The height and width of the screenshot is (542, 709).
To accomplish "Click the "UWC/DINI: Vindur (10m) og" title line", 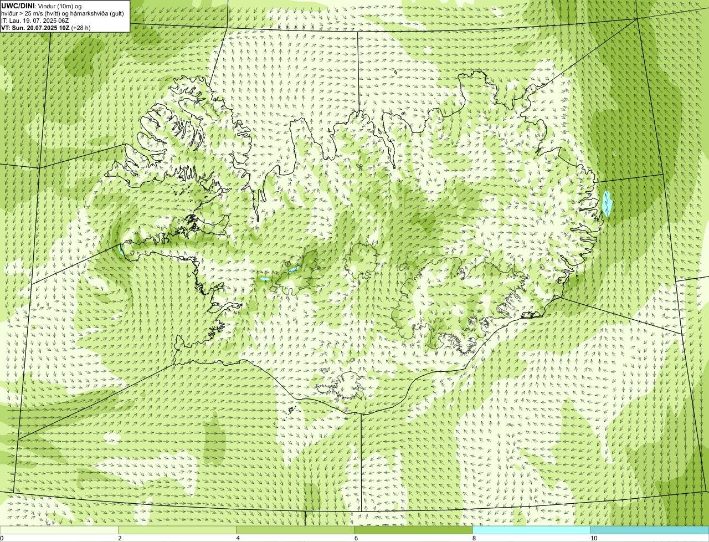I will coord(42,6).
